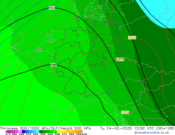Click legend value 546
Screen dimensions: 175x135
(50, 134)
